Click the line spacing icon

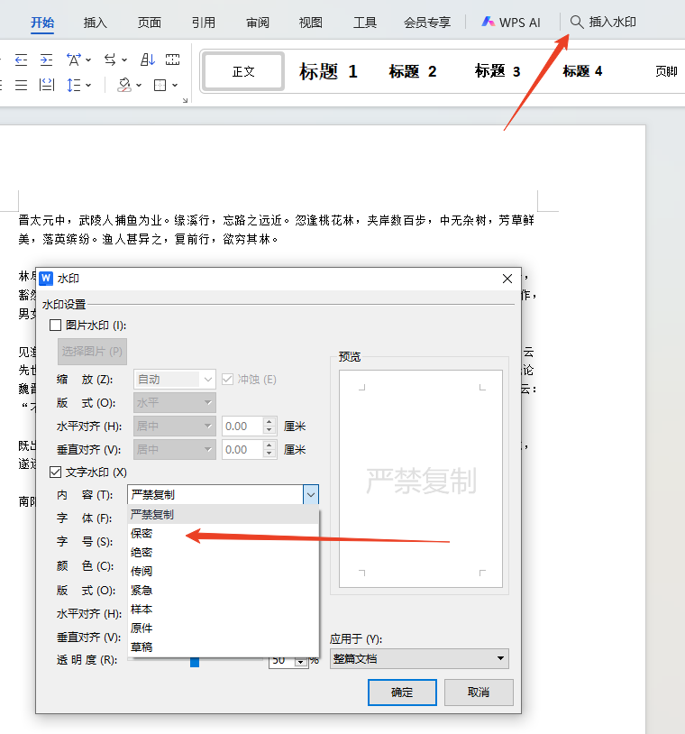click(74, 85)
